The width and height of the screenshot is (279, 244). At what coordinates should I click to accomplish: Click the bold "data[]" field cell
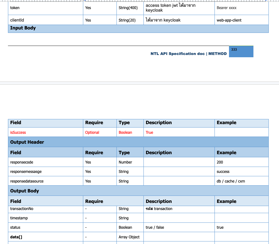[16, 237]
